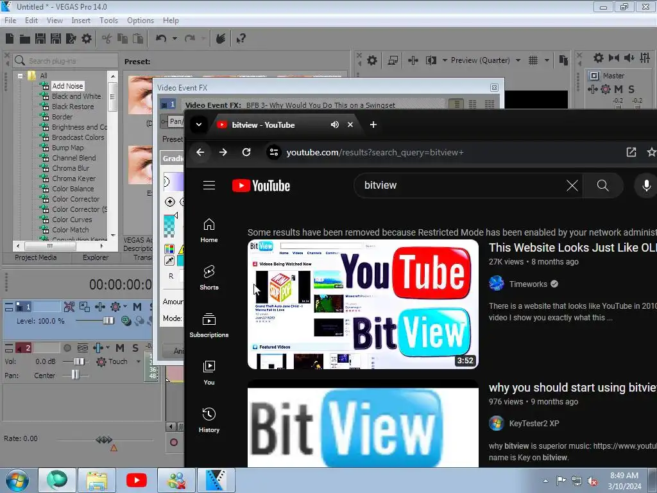Viewport: 657px width, 493px height.
Task: Expand the overlays grid dropdown arrow
Action: click(547, 60)
